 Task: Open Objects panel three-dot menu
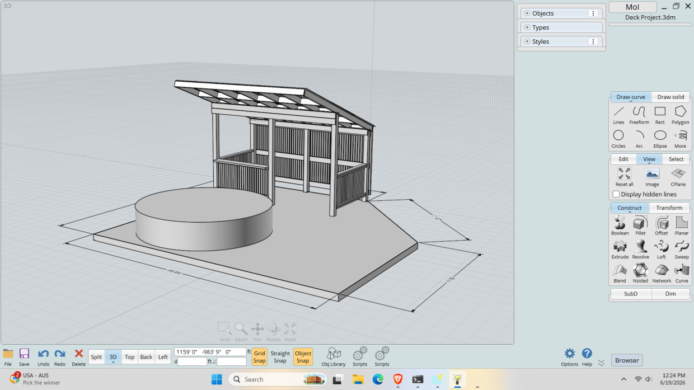click(593, 13)
